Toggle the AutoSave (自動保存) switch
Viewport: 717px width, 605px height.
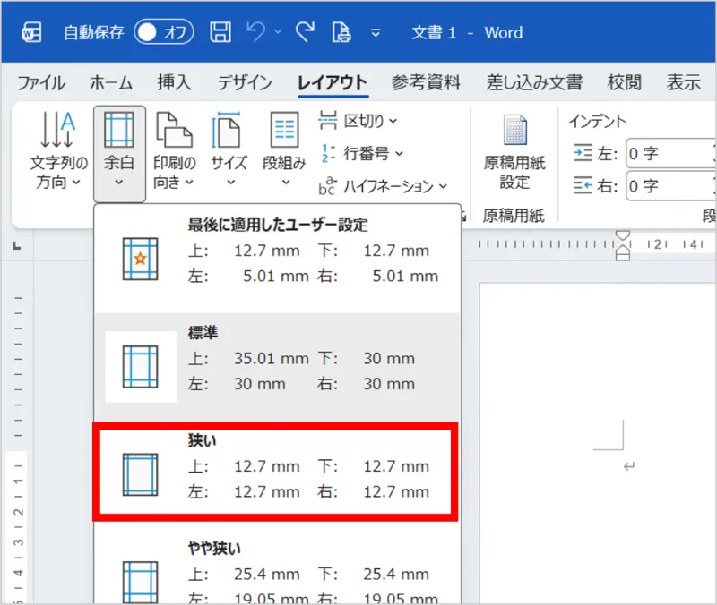164,32
